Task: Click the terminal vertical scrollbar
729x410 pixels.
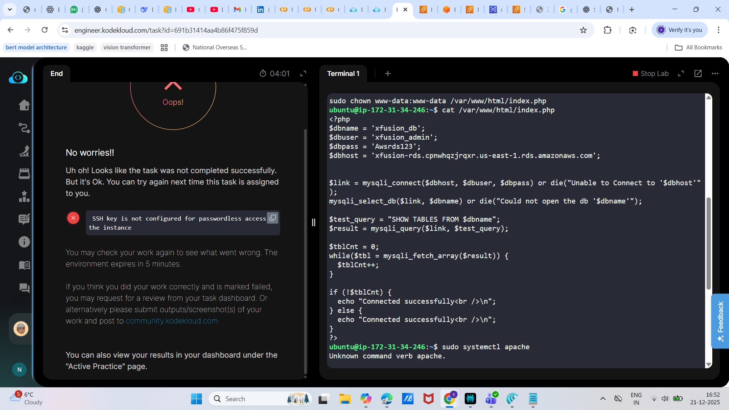Action: pyautogui.click(x=708, y=243)
